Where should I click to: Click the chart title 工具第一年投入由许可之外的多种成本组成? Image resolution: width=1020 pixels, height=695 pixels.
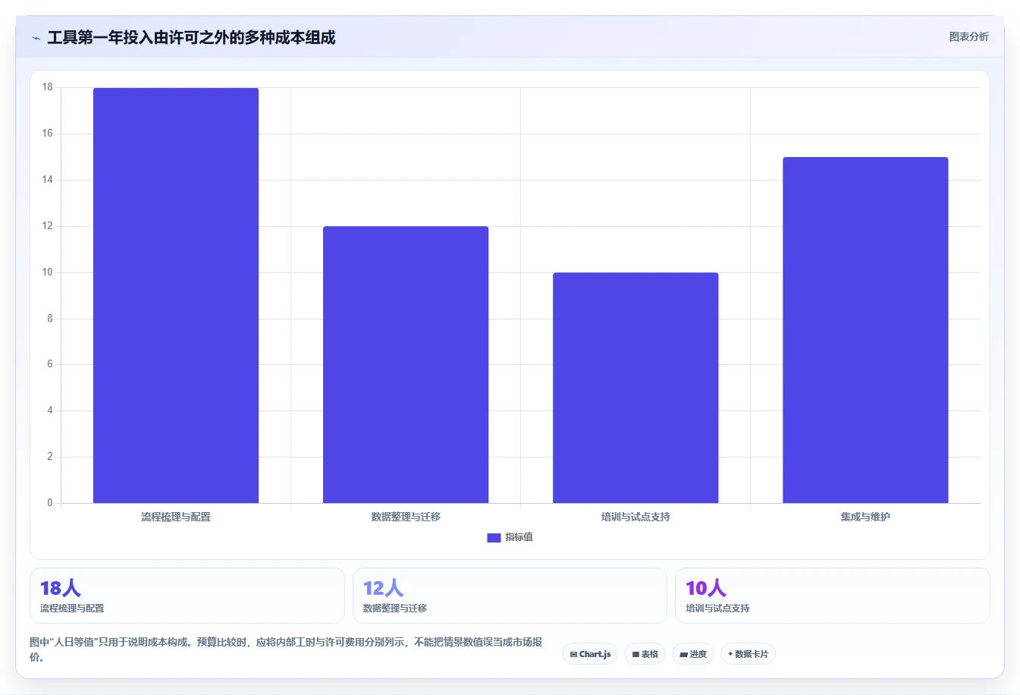coord(191,37)
